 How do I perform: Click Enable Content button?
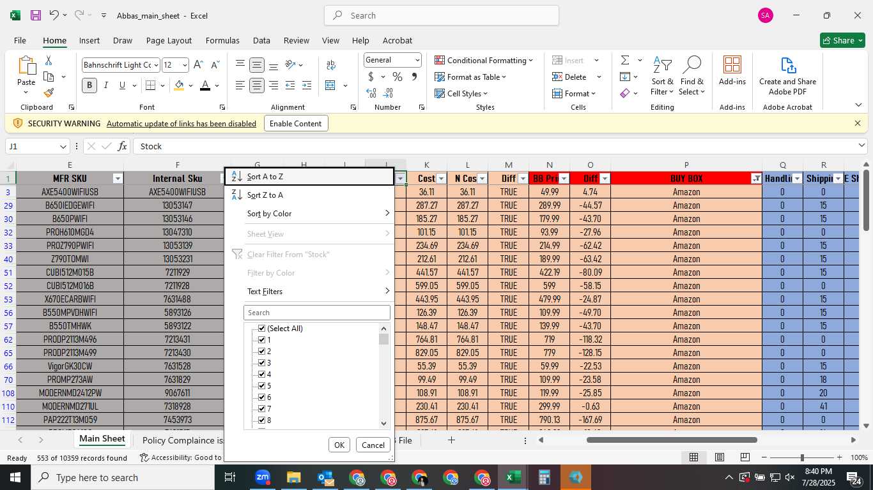(x=296, y=123)
